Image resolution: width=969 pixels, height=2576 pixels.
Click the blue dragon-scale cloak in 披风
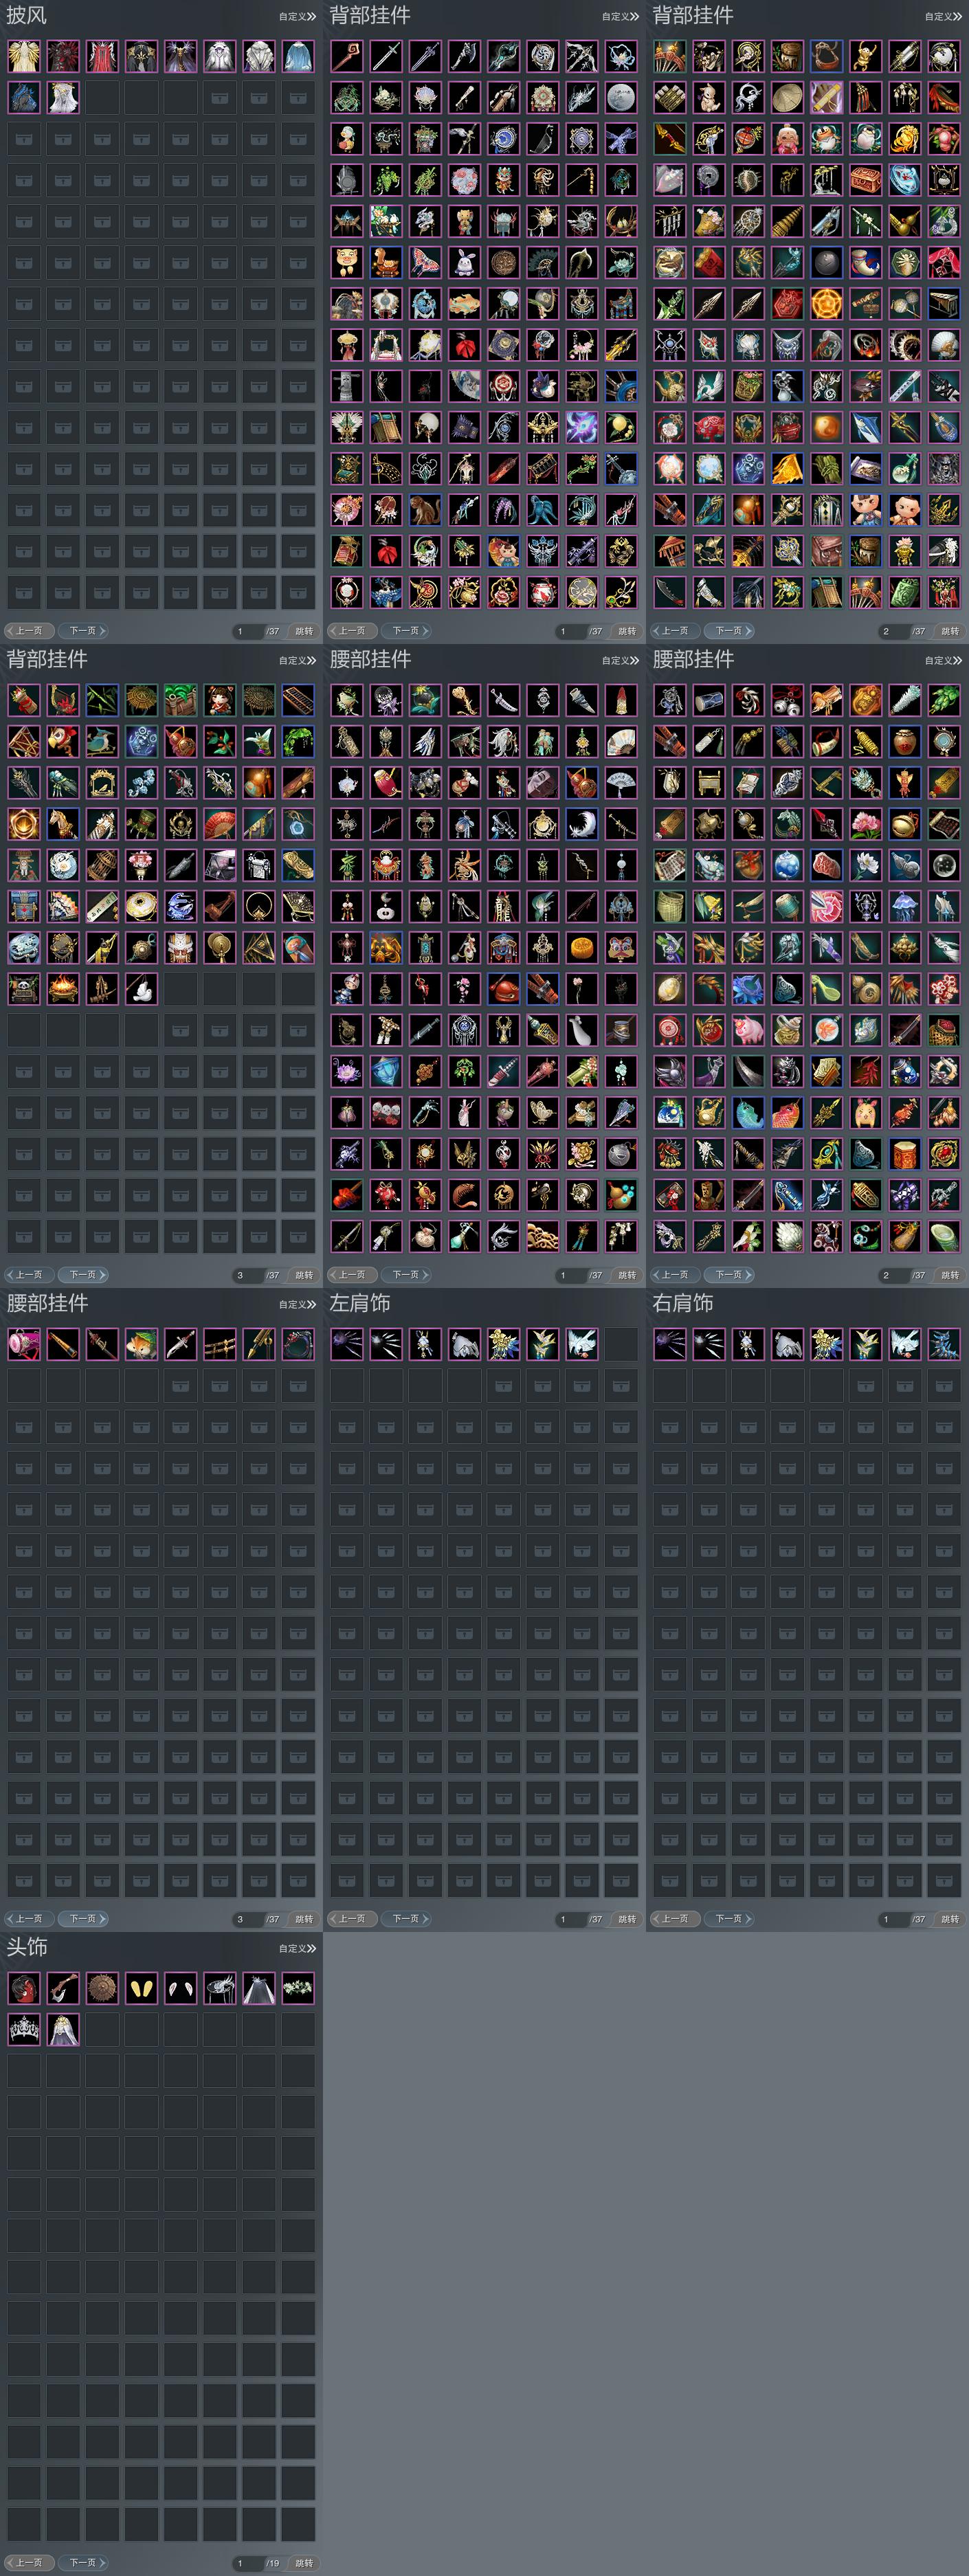(x=24, y=98)
